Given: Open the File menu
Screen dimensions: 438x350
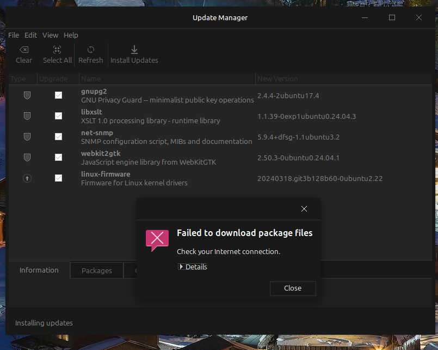Looking at the screenshot, I should pos(14,35).
